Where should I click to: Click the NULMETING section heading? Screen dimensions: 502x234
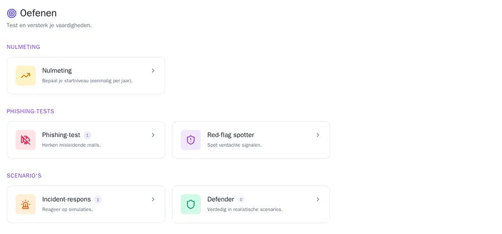(23, 47)
